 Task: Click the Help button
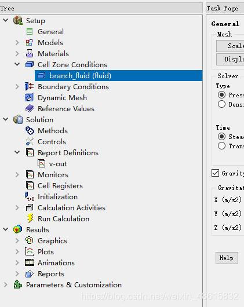(227, 258)
